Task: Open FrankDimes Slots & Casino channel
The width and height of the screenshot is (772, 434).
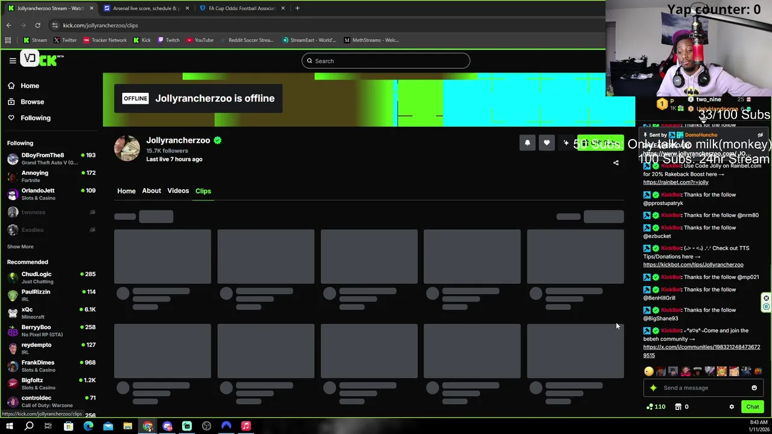Action: tap(51, 366)
